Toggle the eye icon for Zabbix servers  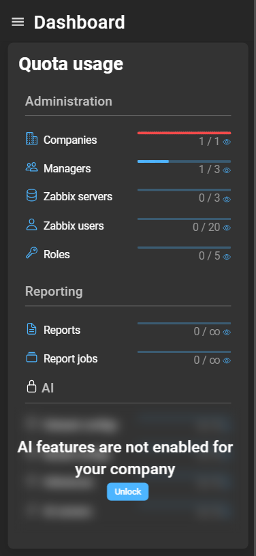tap(227, 199)
